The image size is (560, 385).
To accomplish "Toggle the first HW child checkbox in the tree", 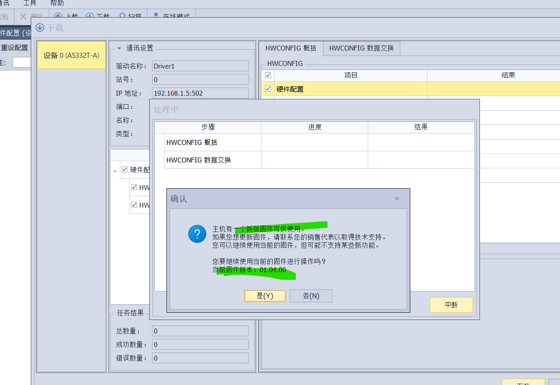I will [x=134, y=187].
